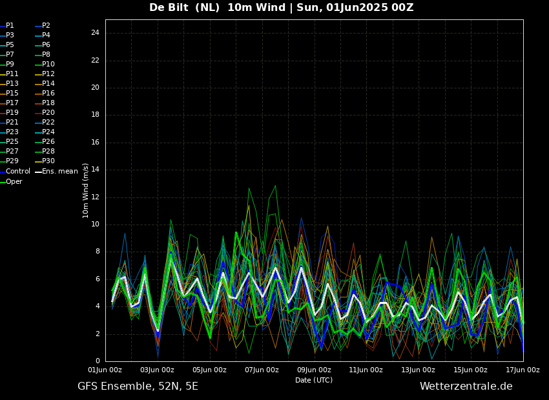Click the Oper legend entry
The image size is (549, 400).
pyautogui.click(x=14, y=182)
